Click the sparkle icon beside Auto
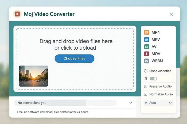 tap(146, 103)
